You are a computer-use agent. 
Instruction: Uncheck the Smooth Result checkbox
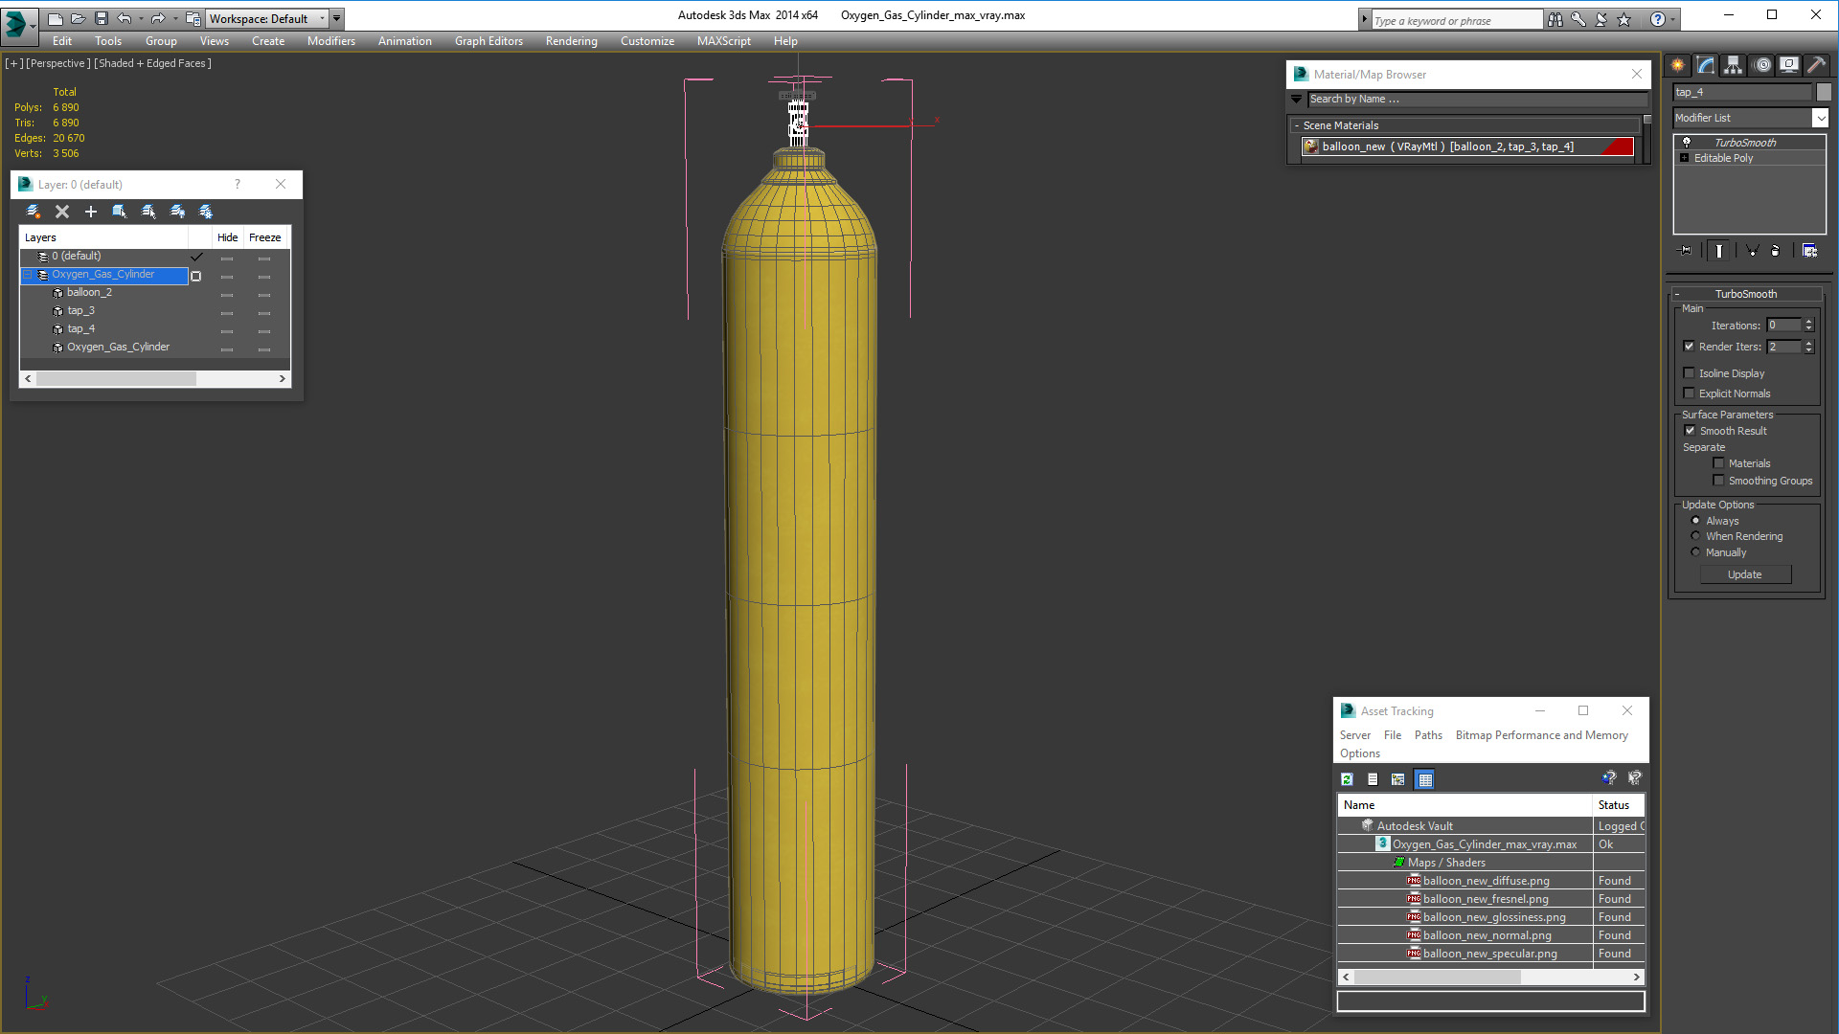(1690, 431)
